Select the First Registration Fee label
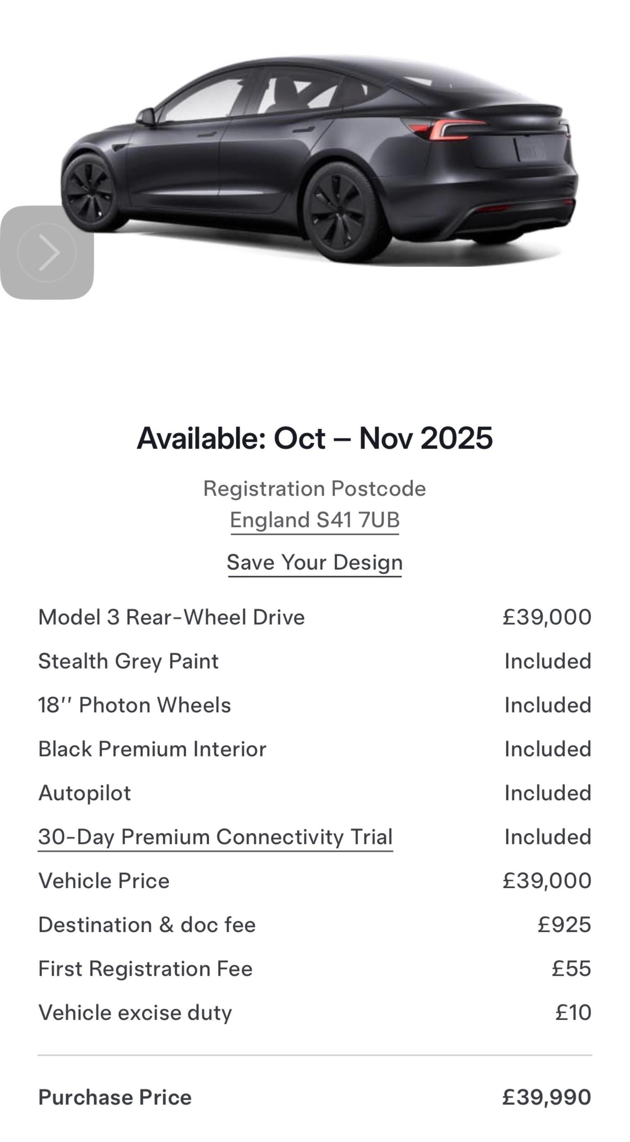 tap(145, 969)
